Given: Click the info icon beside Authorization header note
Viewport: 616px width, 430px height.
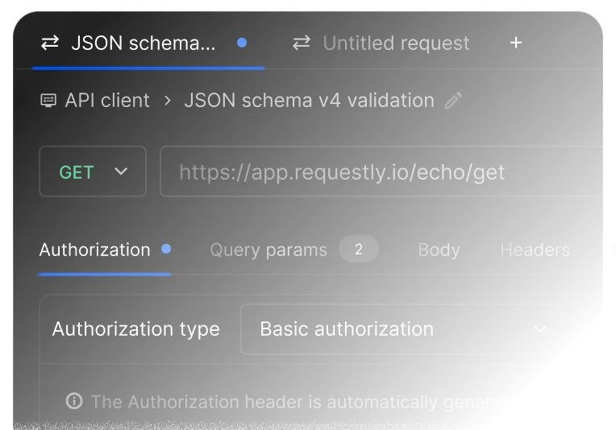Looking at the screenshot, I should coord(74,401).
